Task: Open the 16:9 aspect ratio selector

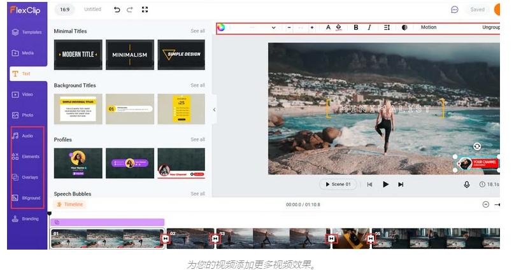Action: pos(65,10)
